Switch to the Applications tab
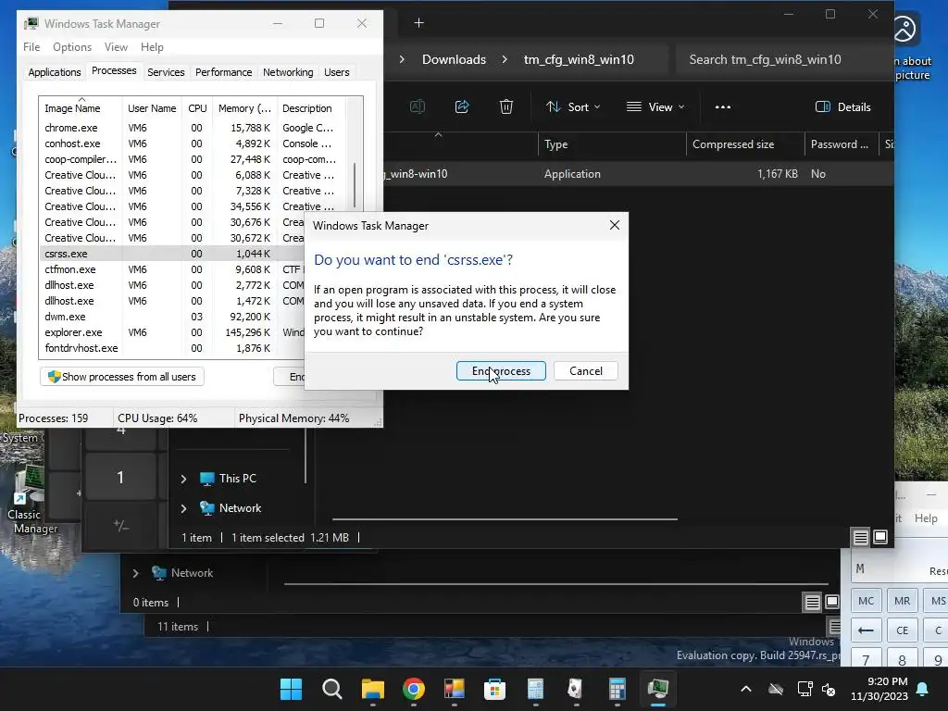Image resolution: width=948 pixels, height=711 pixels. point(55,72)
